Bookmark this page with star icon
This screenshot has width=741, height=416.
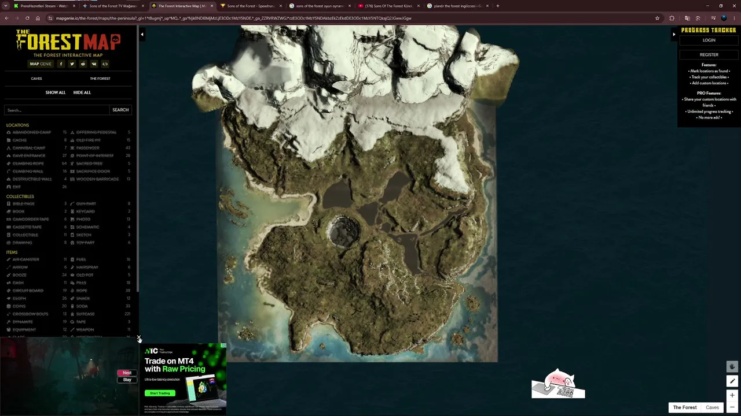pos(657,18)
